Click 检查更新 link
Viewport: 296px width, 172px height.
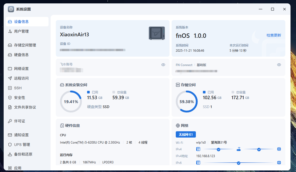(x=274, y=35)
